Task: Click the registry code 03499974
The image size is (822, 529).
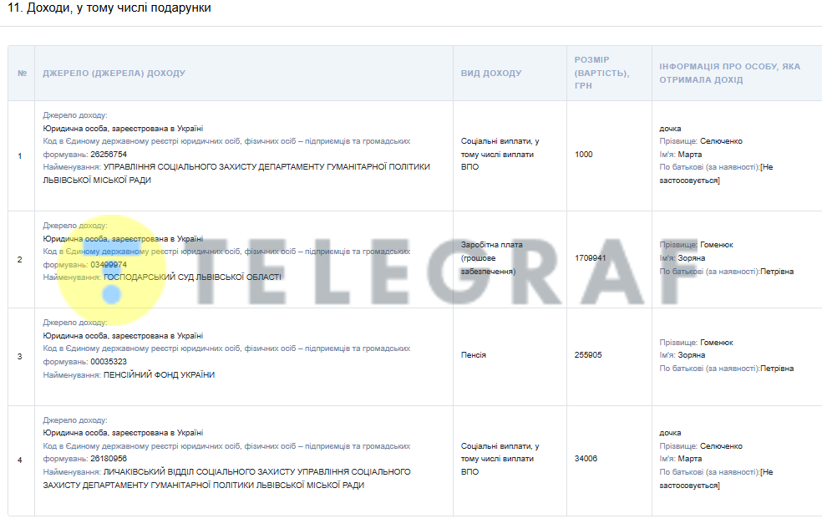Action: (x=109, y=265)
